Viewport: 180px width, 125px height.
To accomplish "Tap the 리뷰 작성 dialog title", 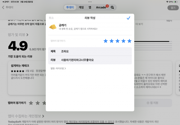I will tap(90, 18).
